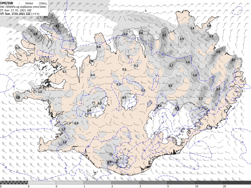
Task: Click valid time 'VT: Sun. 17.01.2021 22Z (+4 h)'
Action: pos(20,14)
